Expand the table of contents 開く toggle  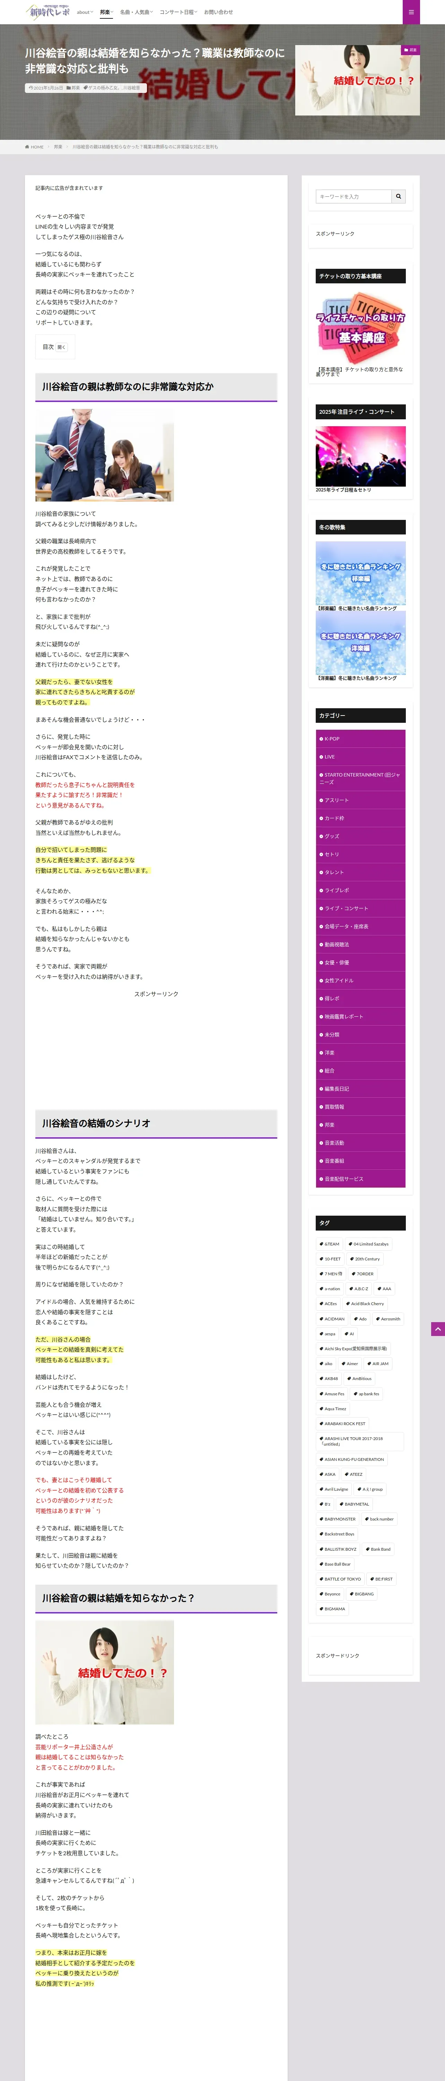point(61,348)
